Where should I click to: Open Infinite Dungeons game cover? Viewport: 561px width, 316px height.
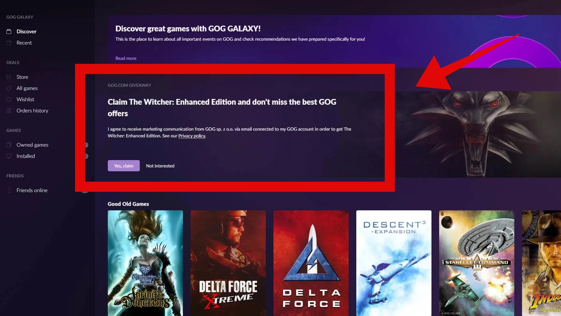[145, 263]
